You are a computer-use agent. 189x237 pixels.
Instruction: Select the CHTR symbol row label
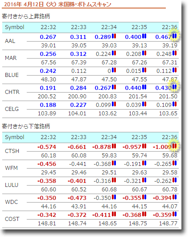12,92
